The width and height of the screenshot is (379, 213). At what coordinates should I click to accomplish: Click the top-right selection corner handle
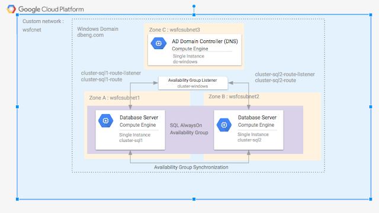click(371, 15)
